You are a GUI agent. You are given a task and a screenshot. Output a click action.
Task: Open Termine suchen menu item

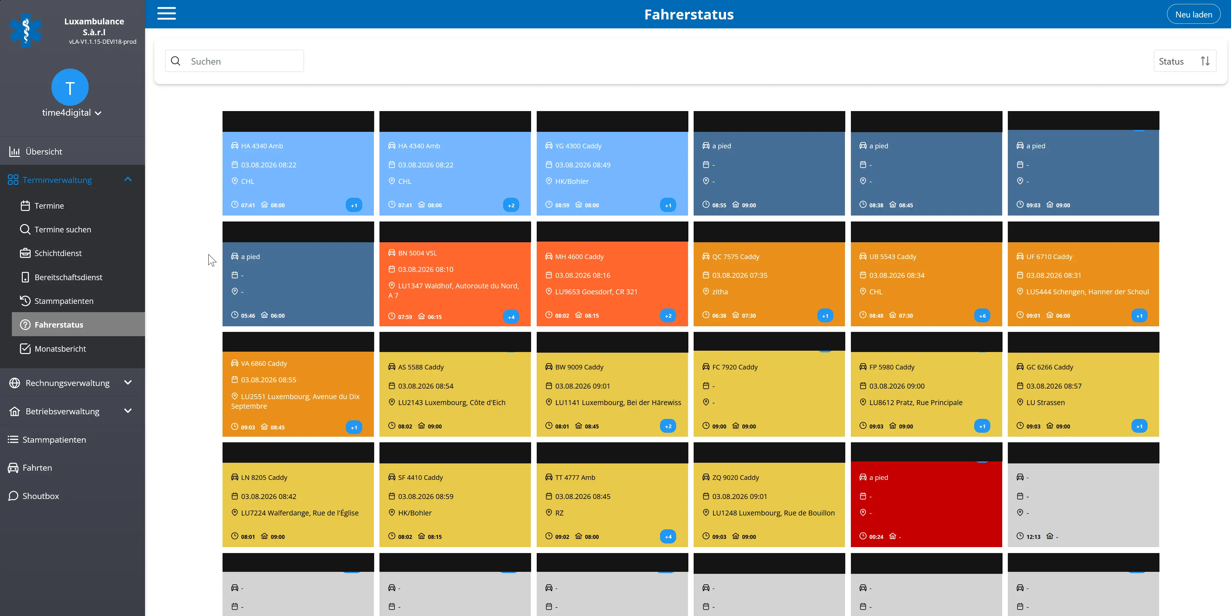tap(78, 229)
